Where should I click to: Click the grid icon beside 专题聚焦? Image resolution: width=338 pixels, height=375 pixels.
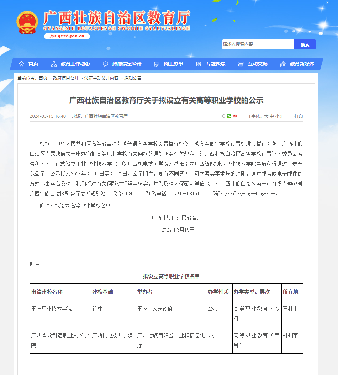pyautogui.click(x=199, y=64)
